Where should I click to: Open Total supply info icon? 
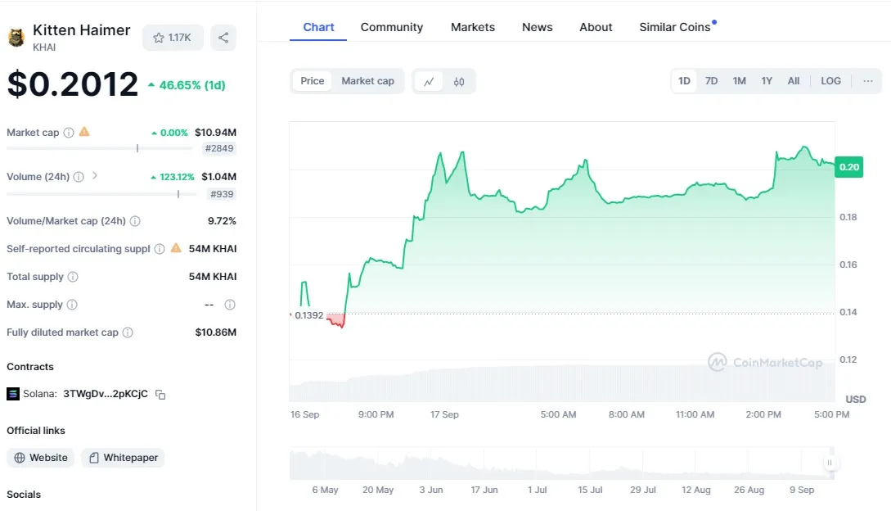pos(73,277)
